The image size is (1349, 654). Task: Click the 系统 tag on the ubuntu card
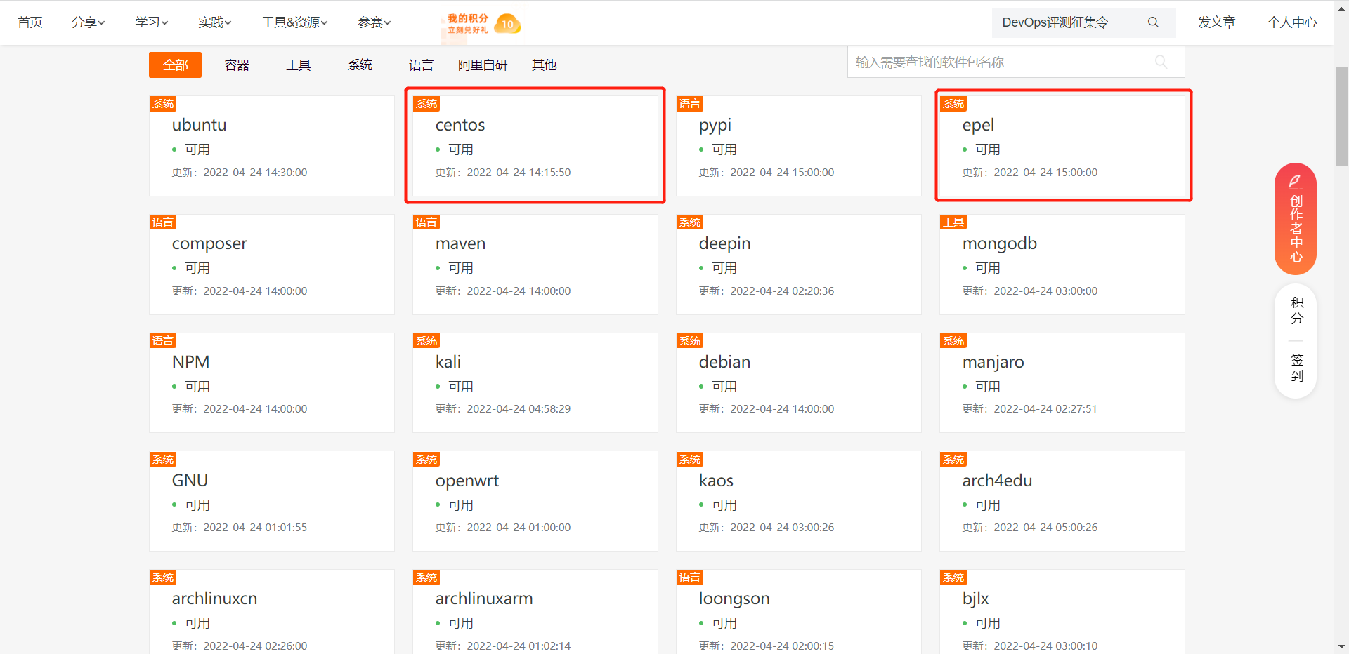(163, 104)
